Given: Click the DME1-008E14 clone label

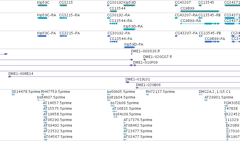Looking at the screenshot, I should tap(21, 74).
